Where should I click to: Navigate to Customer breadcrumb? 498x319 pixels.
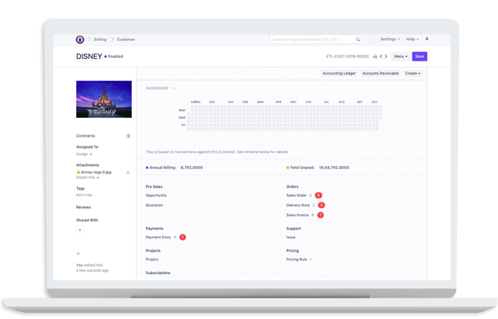[x=126, y=39]
